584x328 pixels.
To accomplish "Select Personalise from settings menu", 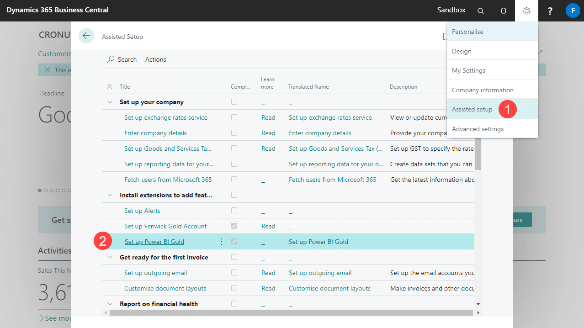I will [x=492, y=32].
